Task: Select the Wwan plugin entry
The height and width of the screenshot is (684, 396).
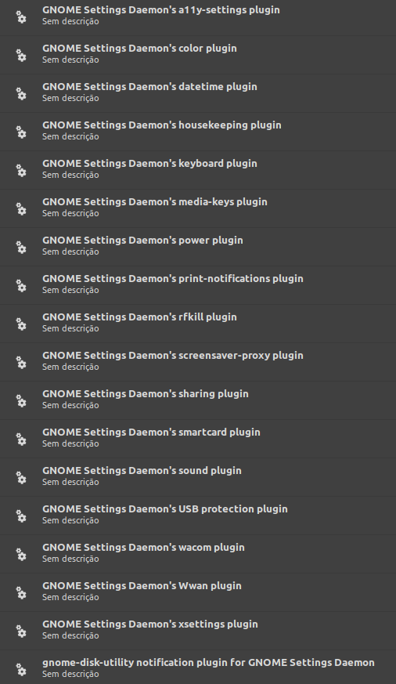Action: 198,592
